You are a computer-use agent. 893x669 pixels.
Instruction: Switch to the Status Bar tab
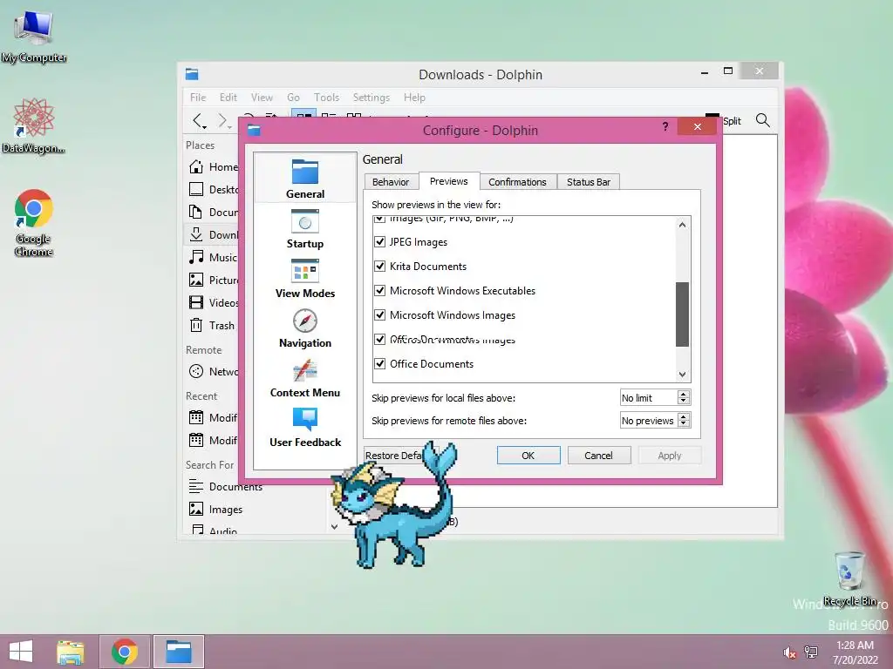coord(589,182)
